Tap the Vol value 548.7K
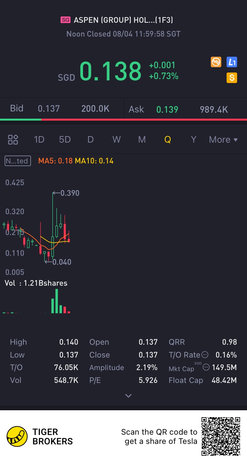 coord(66,380)
